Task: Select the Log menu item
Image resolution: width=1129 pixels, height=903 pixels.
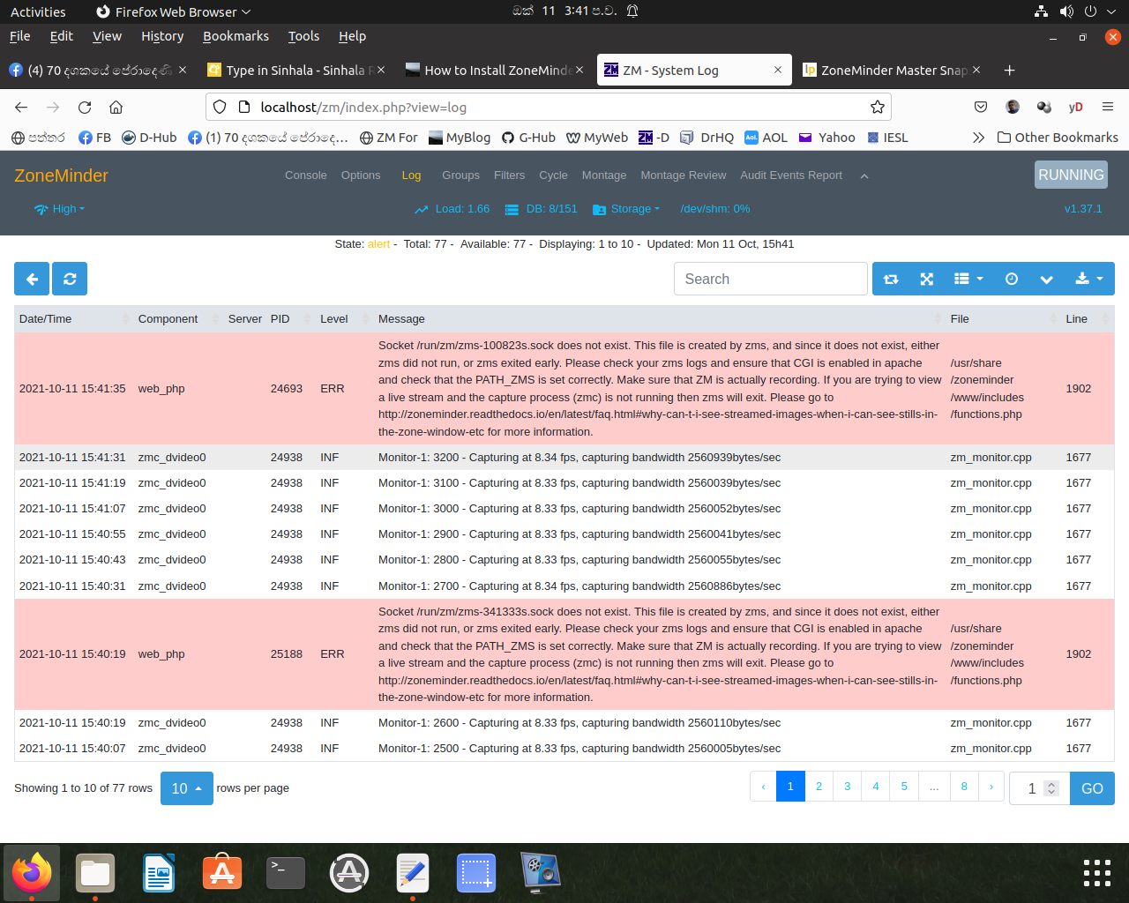Action: [x=411, y=175]
